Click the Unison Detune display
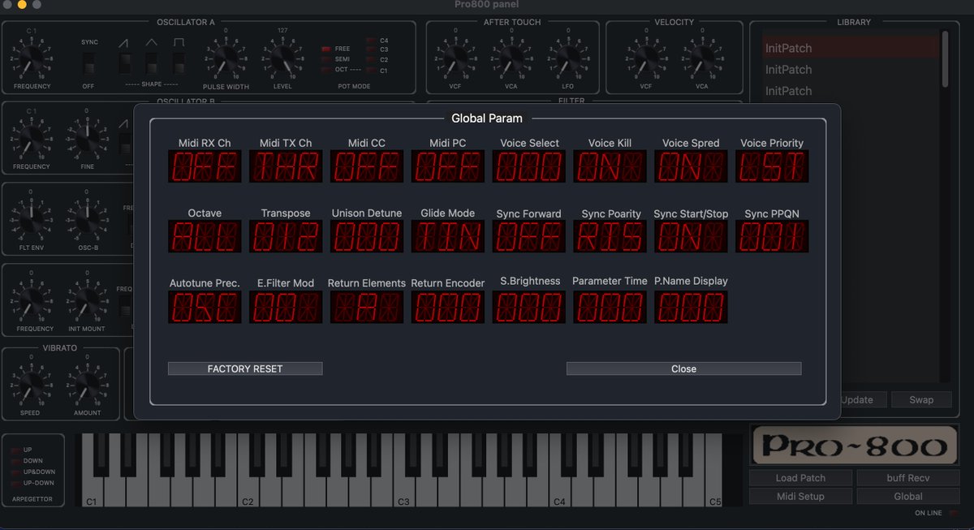The width and height of the screenshot is (974, 530). (367, 237)
